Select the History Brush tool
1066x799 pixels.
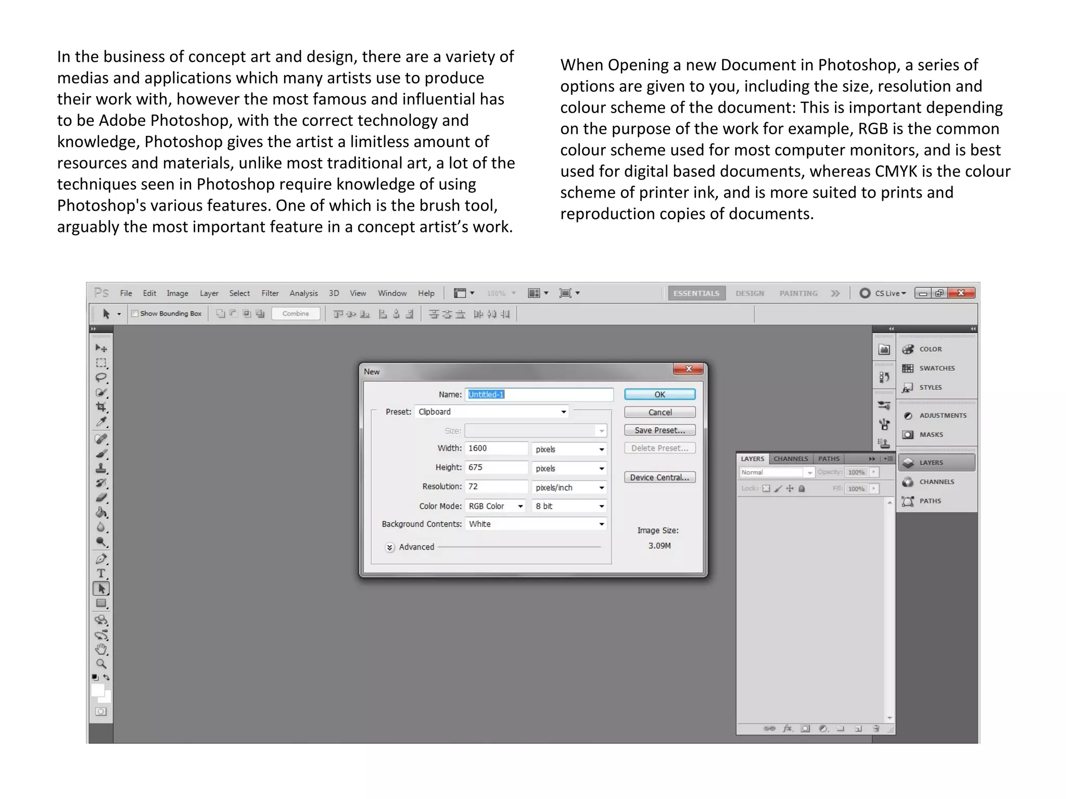tap(101, 483)
